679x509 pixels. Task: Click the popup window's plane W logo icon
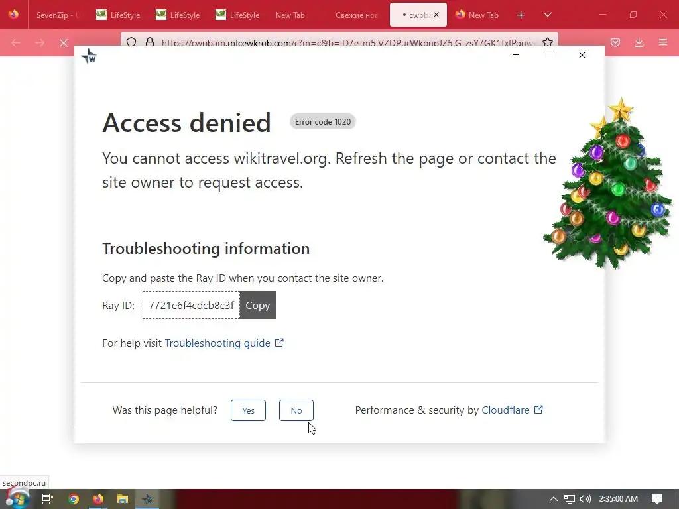click(89, 56)
